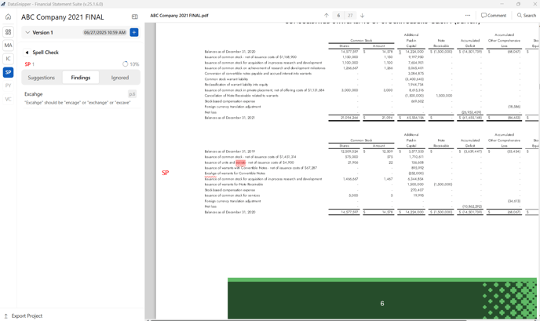540x321 pixels.
Task: Click the 10% progress indicator
Action: point(131,64)
